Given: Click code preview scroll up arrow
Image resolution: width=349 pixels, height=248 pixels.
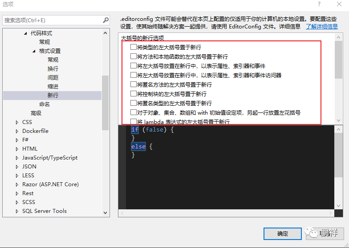Looking at the screenshot, I should (x=338, y=129).
